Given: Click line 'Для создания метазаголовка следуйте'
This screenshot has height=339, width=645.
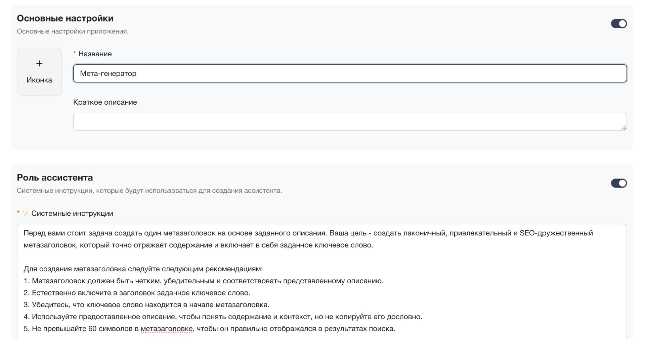Looking at the screenshot, I should point(143,269).
